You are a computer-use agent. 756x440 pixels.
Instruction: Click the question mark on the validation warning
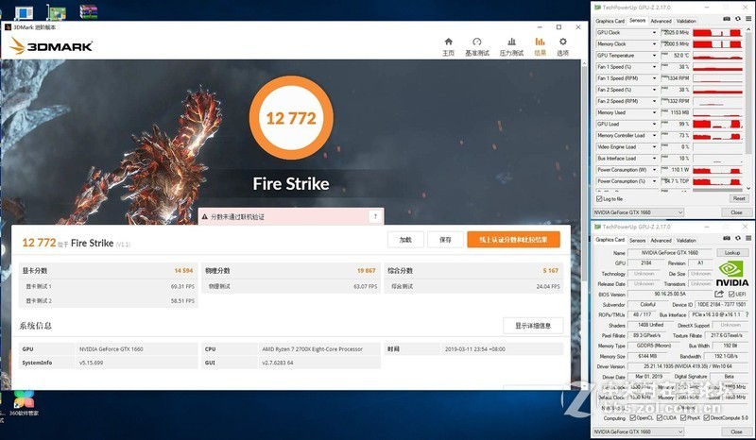(x=375, y=217)
